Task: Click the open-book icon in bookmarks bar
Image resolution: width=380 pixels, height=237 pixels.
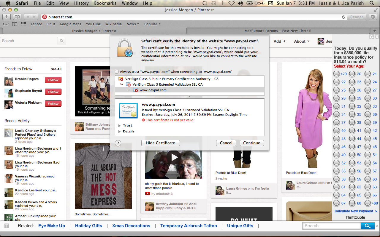Action: tap(15, 24)
